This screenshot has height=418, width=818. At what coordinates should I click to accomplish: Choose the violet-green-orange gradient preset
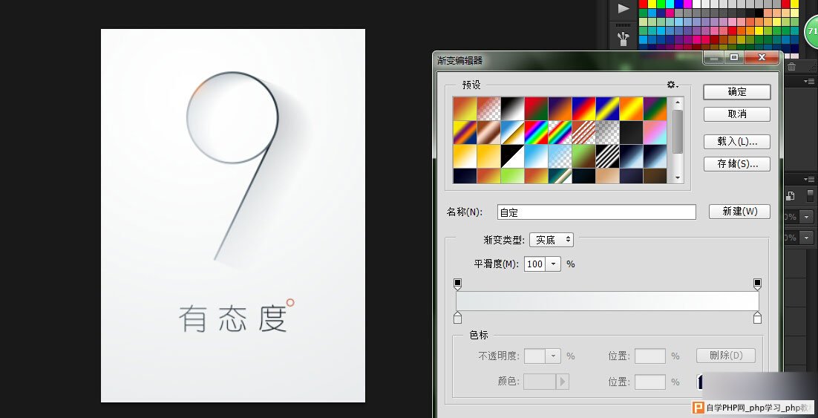(655, 108)
